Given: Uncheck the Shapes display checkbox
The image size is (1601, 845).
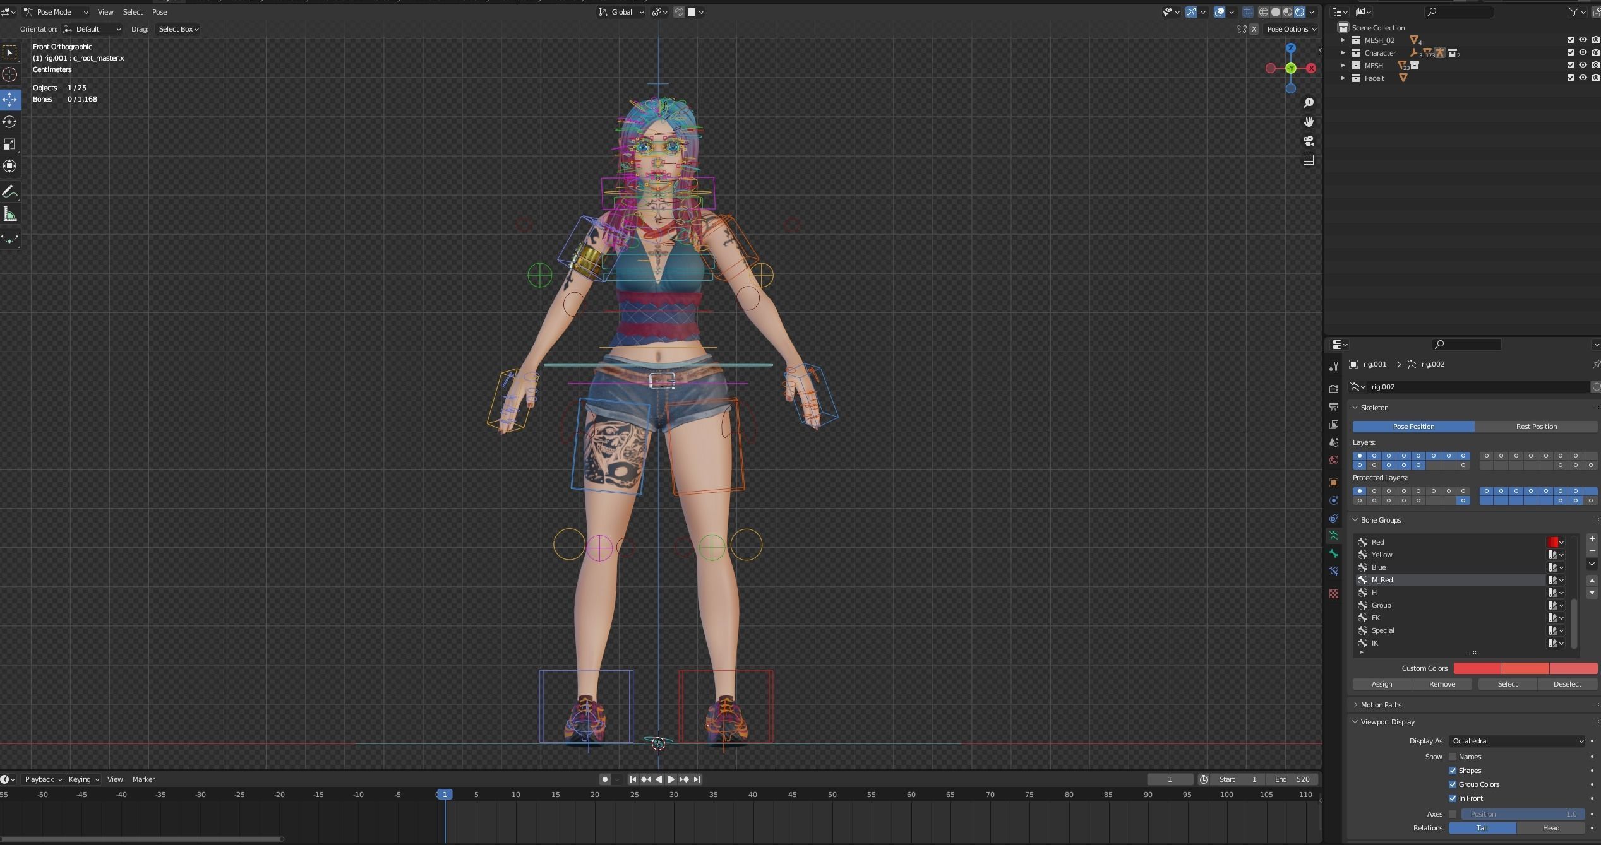Looking at the screenshot, I should 1453,771.
